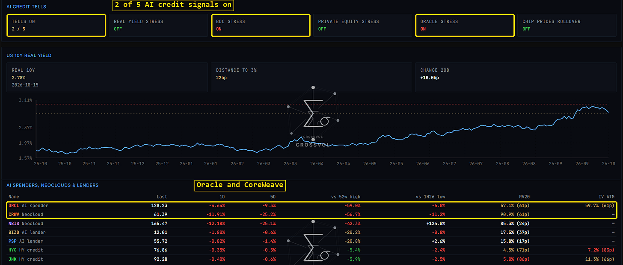Click ORCL 5D change -9.3%
This screenshot has height=265, width=623.
(269, 206)
